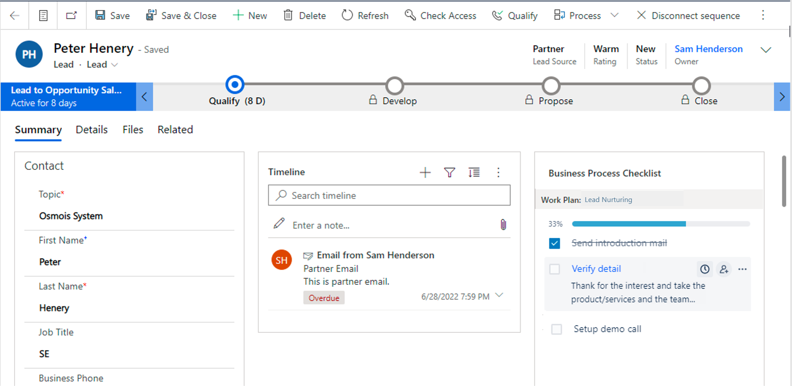Image resolution: width=792 pixels, height=386 pixels.
Task: Click the form vertical scrollbar
Action: (784, 181)
